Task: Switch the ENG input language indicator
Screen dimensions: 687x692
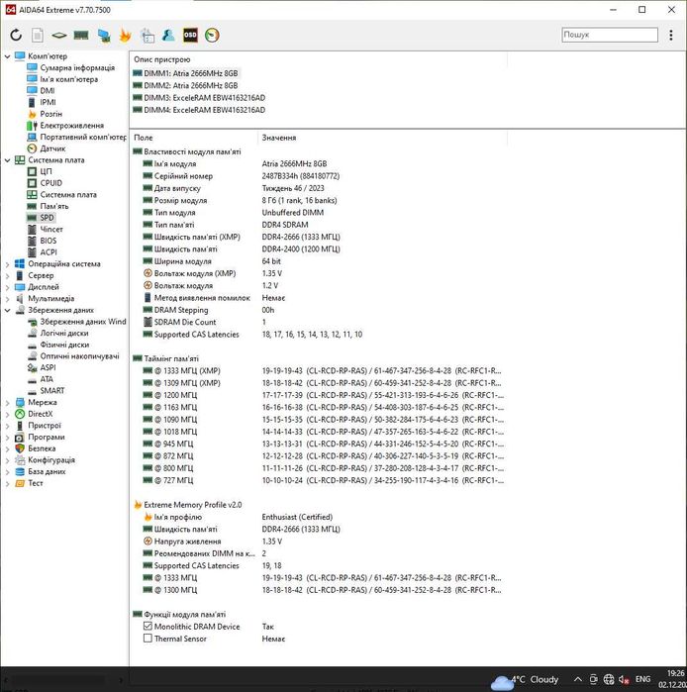Action: tap(642, 679)
